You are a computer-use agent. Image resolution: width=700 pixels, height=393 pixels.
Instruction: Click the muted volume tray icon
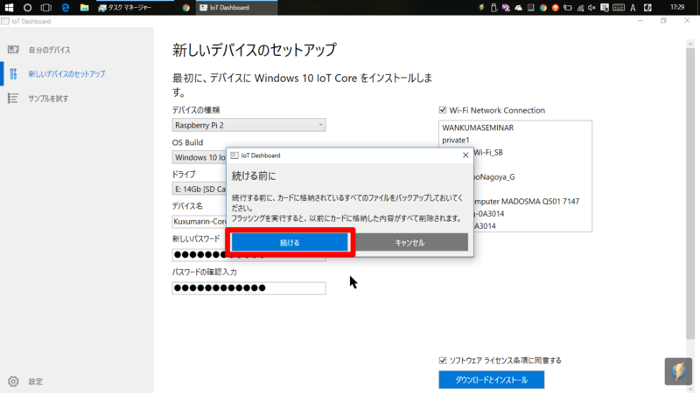tap(592, 7)
